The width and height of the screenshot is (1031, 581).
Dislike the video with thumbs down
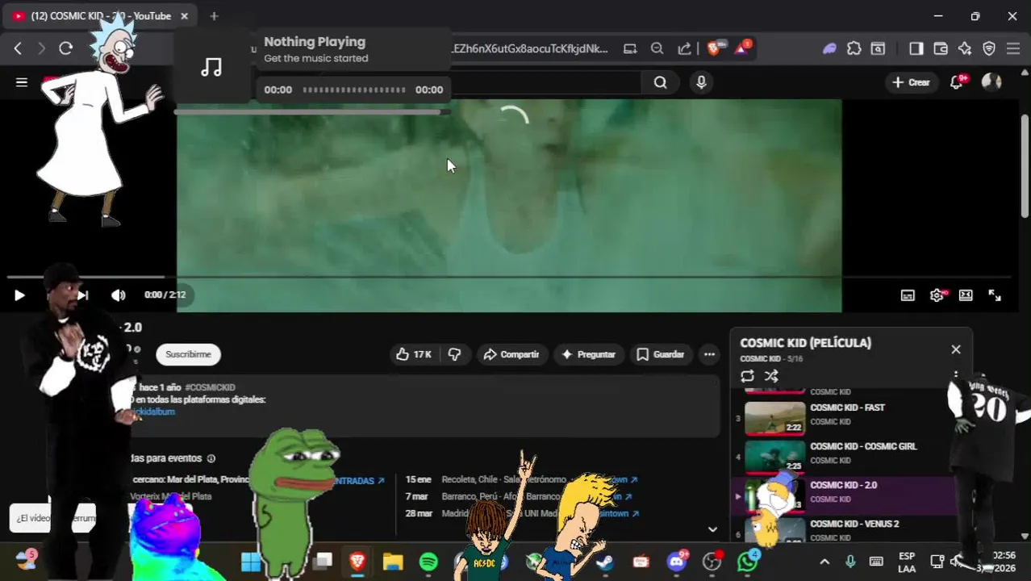click(455, 354)
